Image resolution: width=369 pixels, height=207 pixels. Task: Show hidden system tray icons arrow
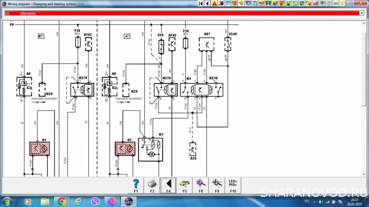(314, 201)
